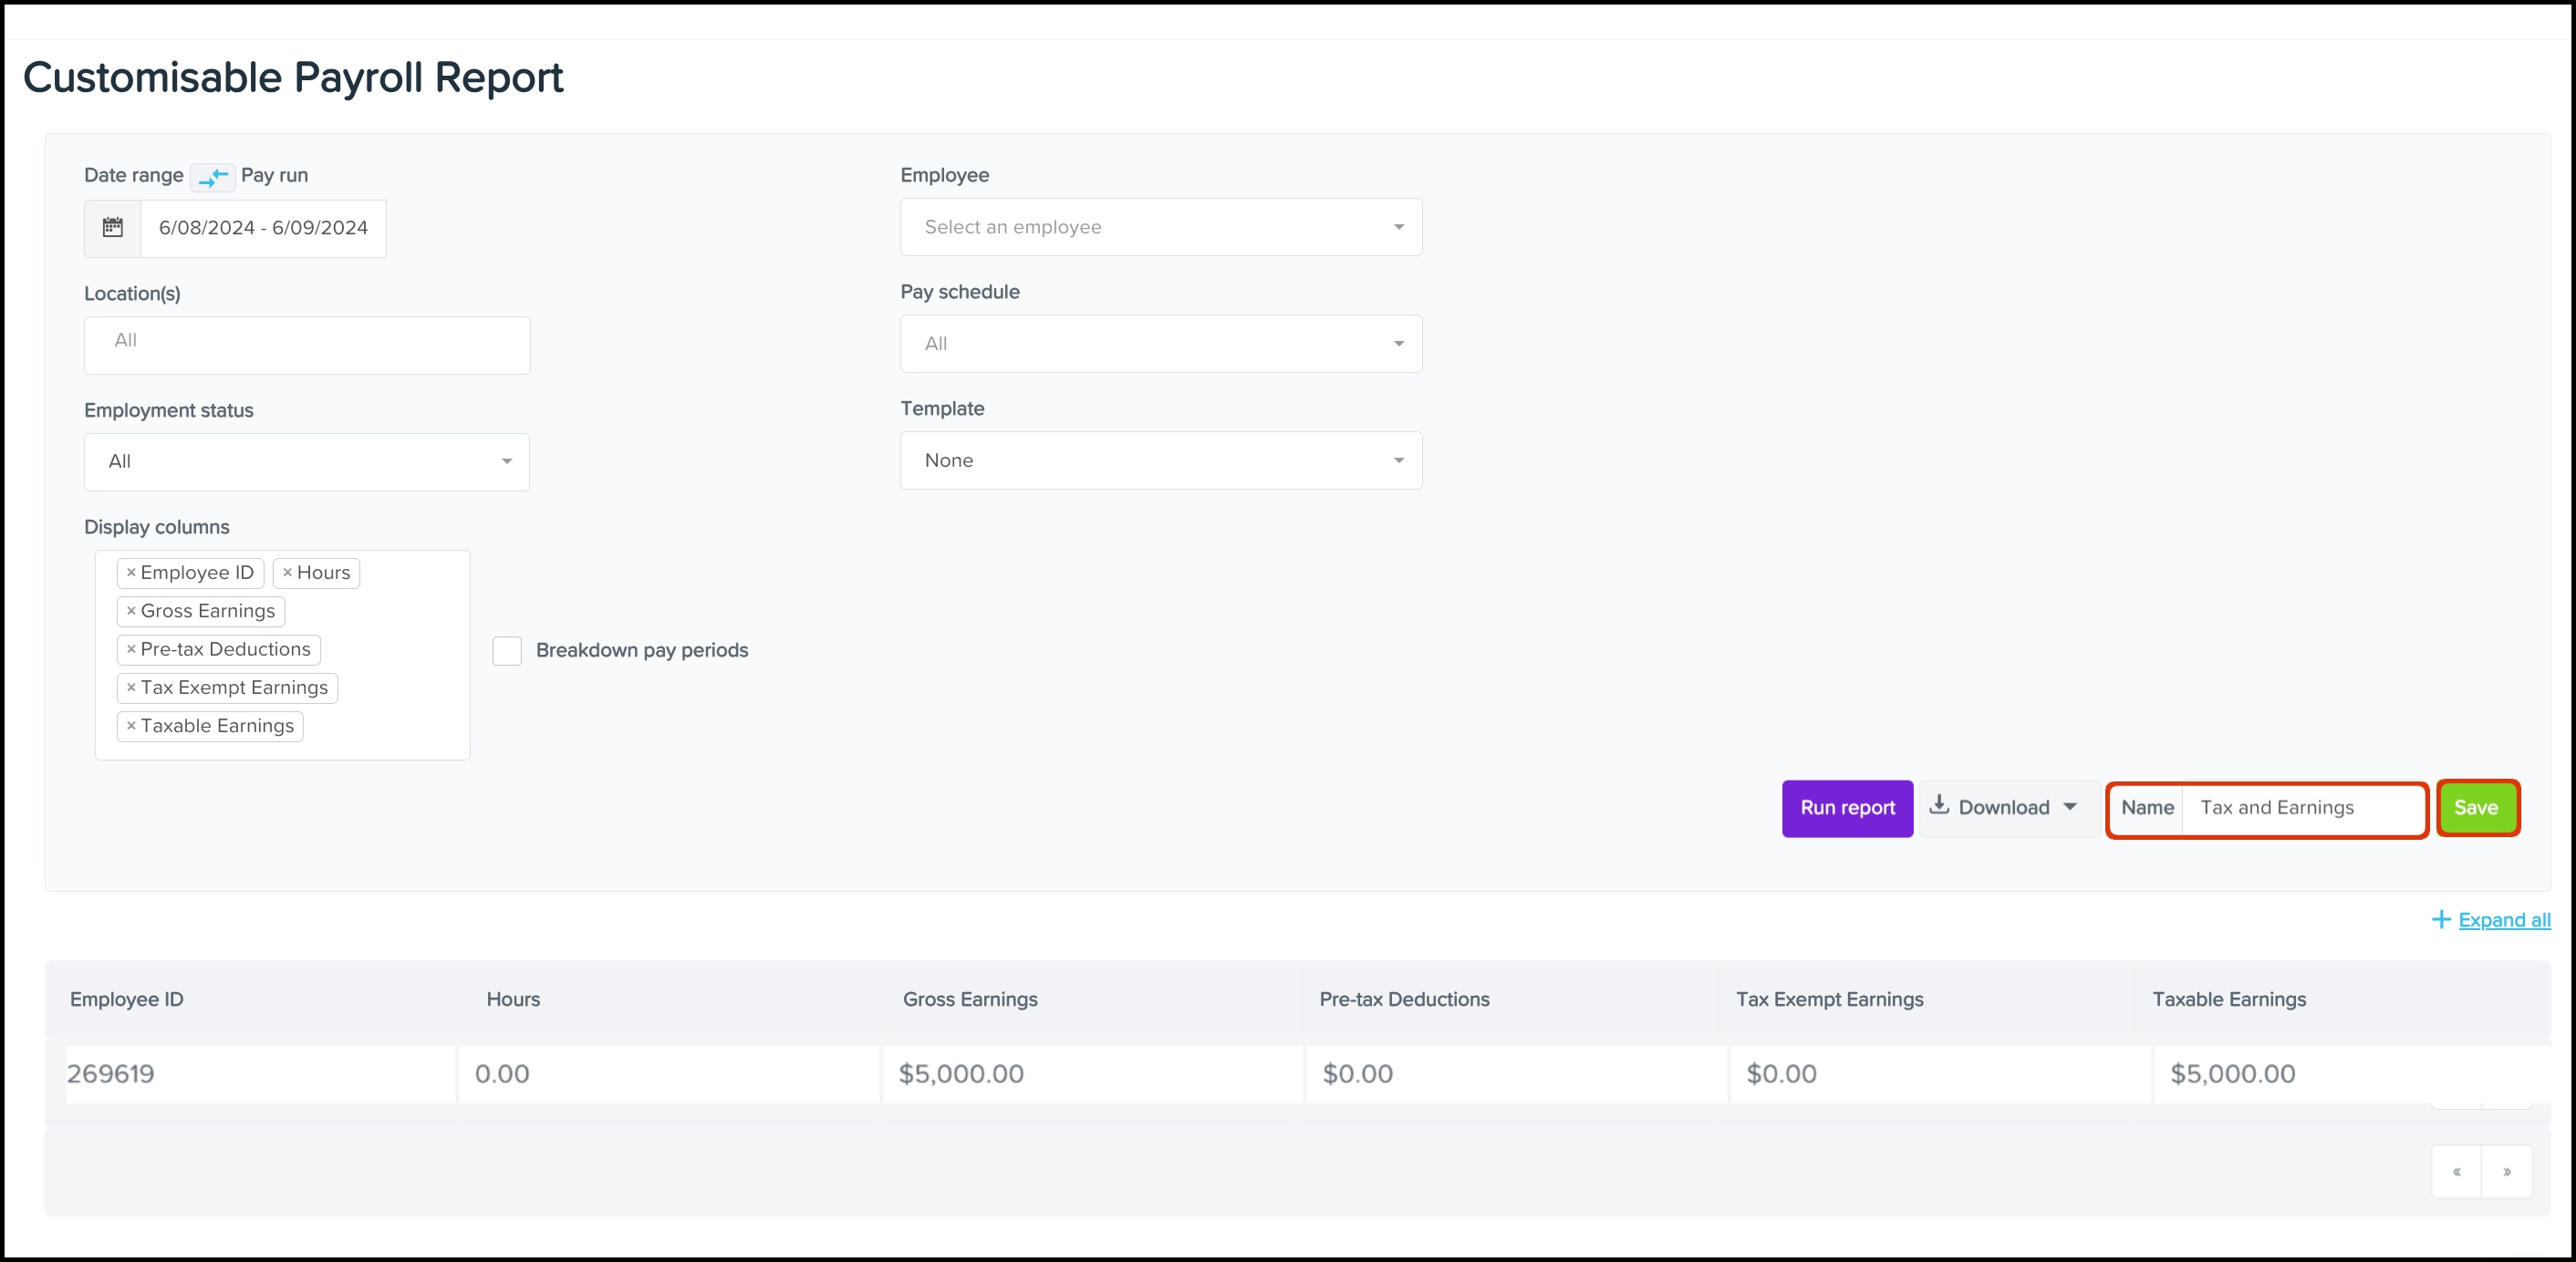Click the green Save button
This screenshot has width=2576, height=1262.
tap(2477, 808)
